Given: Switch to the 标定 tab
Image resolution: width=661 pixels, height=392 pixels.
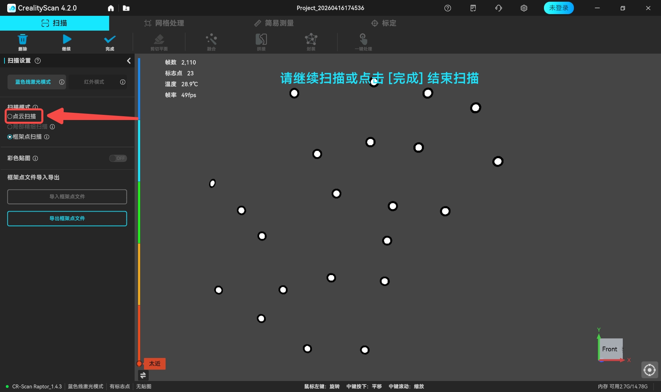Looking at the screenshot, I should pos(384,23).
